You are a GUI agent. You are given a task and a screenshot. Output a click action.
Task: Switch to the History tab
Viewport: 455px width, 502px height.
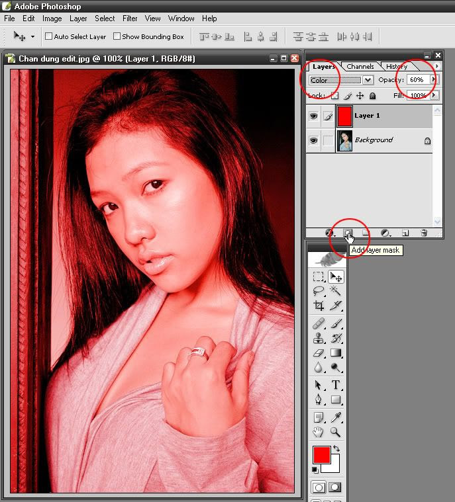tap(397, 66)
